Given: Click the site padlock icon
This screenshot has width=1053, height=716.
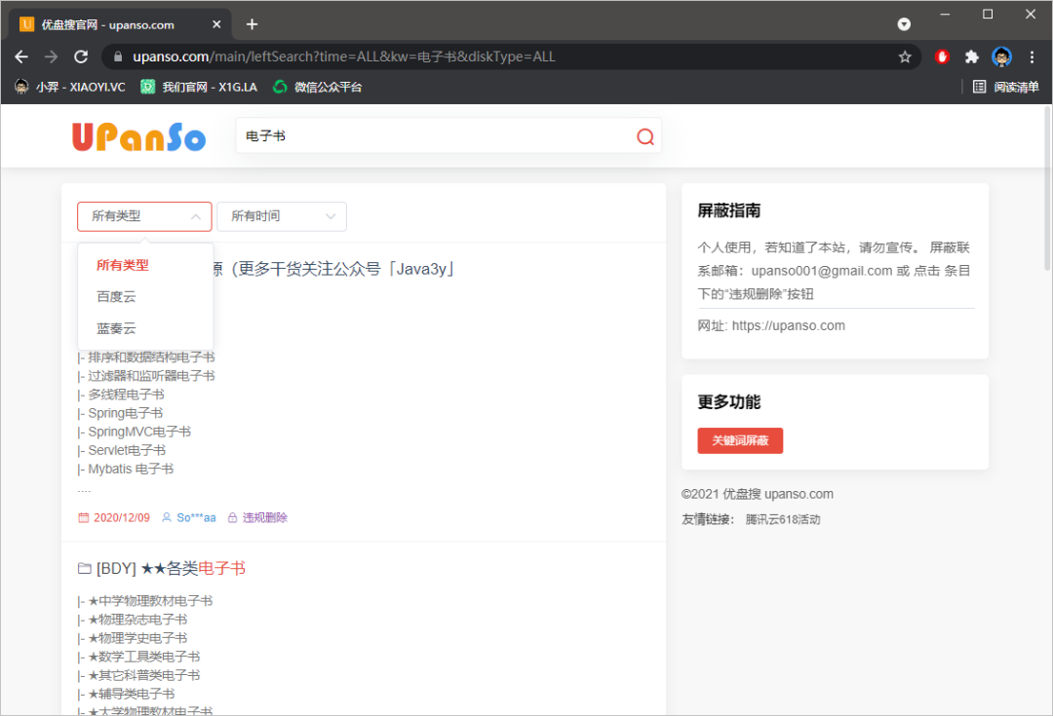Looking at the screenshot, I should [118, 57].
